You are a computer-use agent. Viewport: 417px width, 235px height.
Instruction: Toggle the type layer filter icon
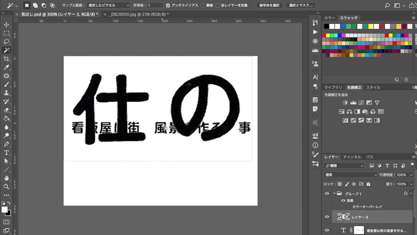[x=387, y=166]
